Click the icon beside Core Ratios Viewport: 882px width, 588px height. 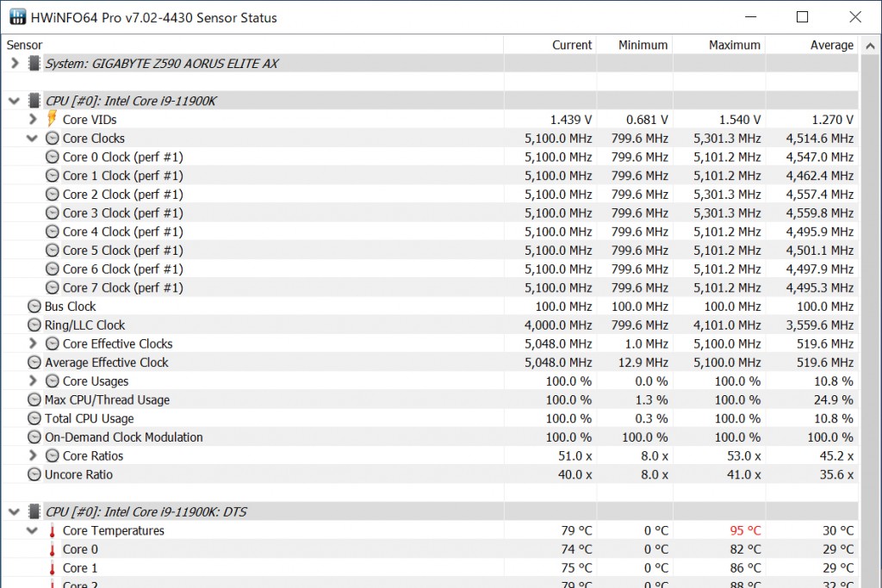(53, 455)
